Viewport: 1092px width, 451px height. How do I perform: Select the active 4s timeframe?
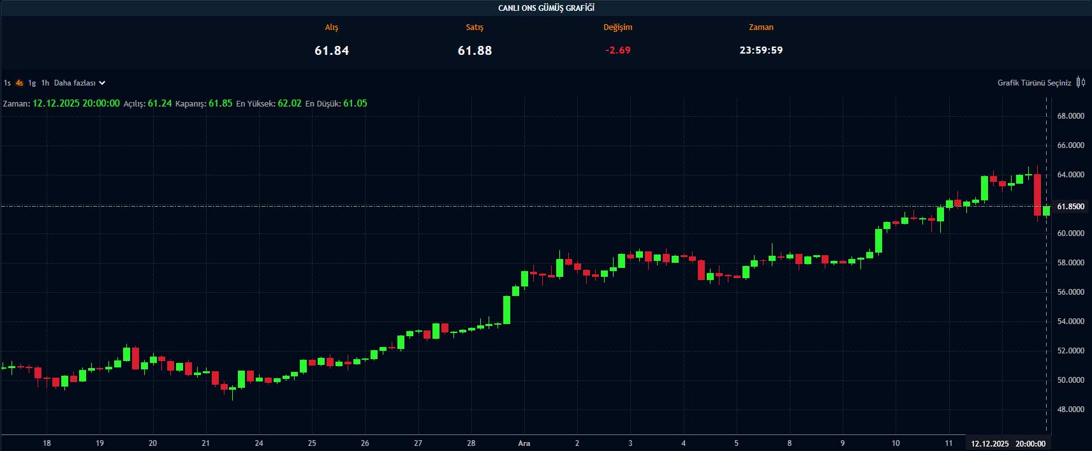[x=19, y=83]
